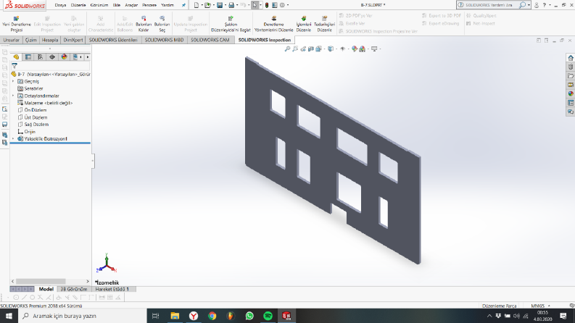
Task: Open Chrome from taskbar
Action: click(x=212, y=316)
